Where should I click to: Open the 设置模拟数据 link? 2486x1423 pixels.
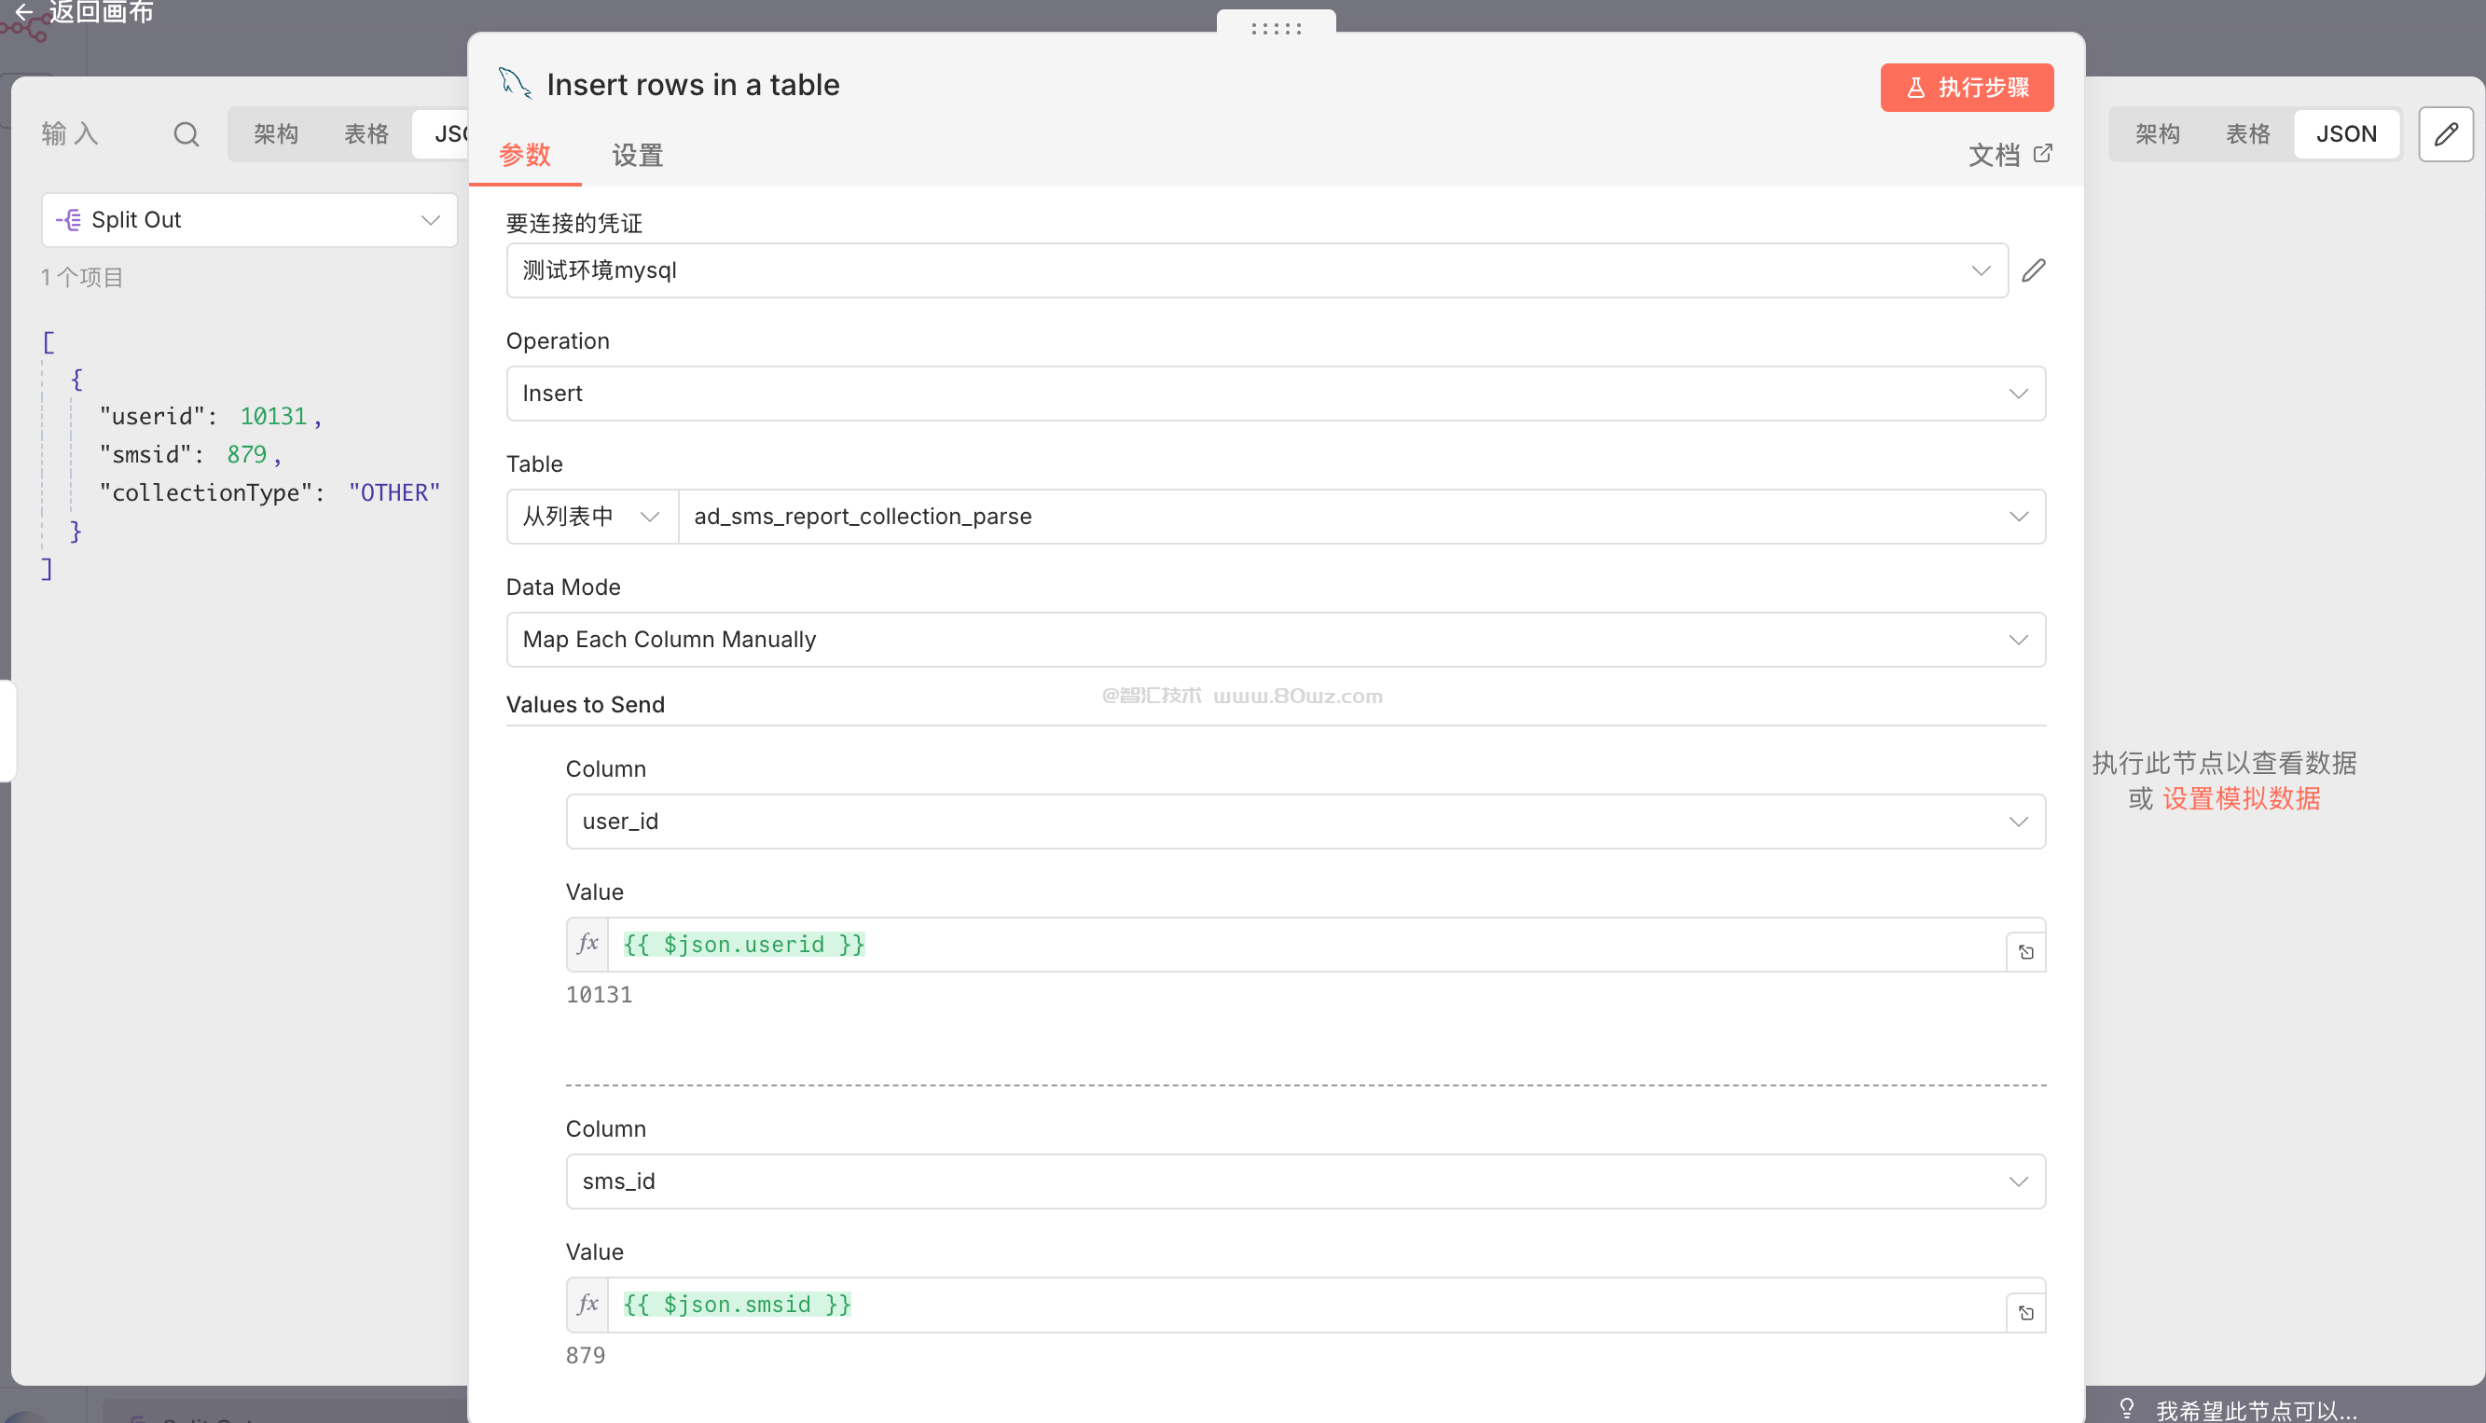click(x=2241, y=798)
